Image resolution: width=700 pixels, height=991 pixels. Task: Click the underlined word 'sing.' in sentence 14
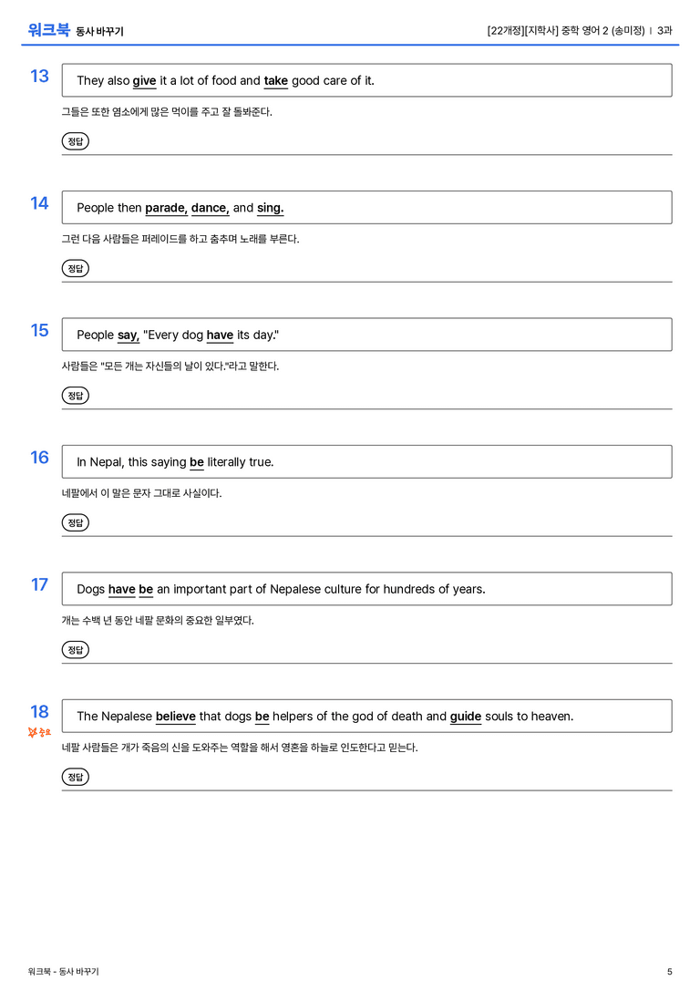coord(271,208)
